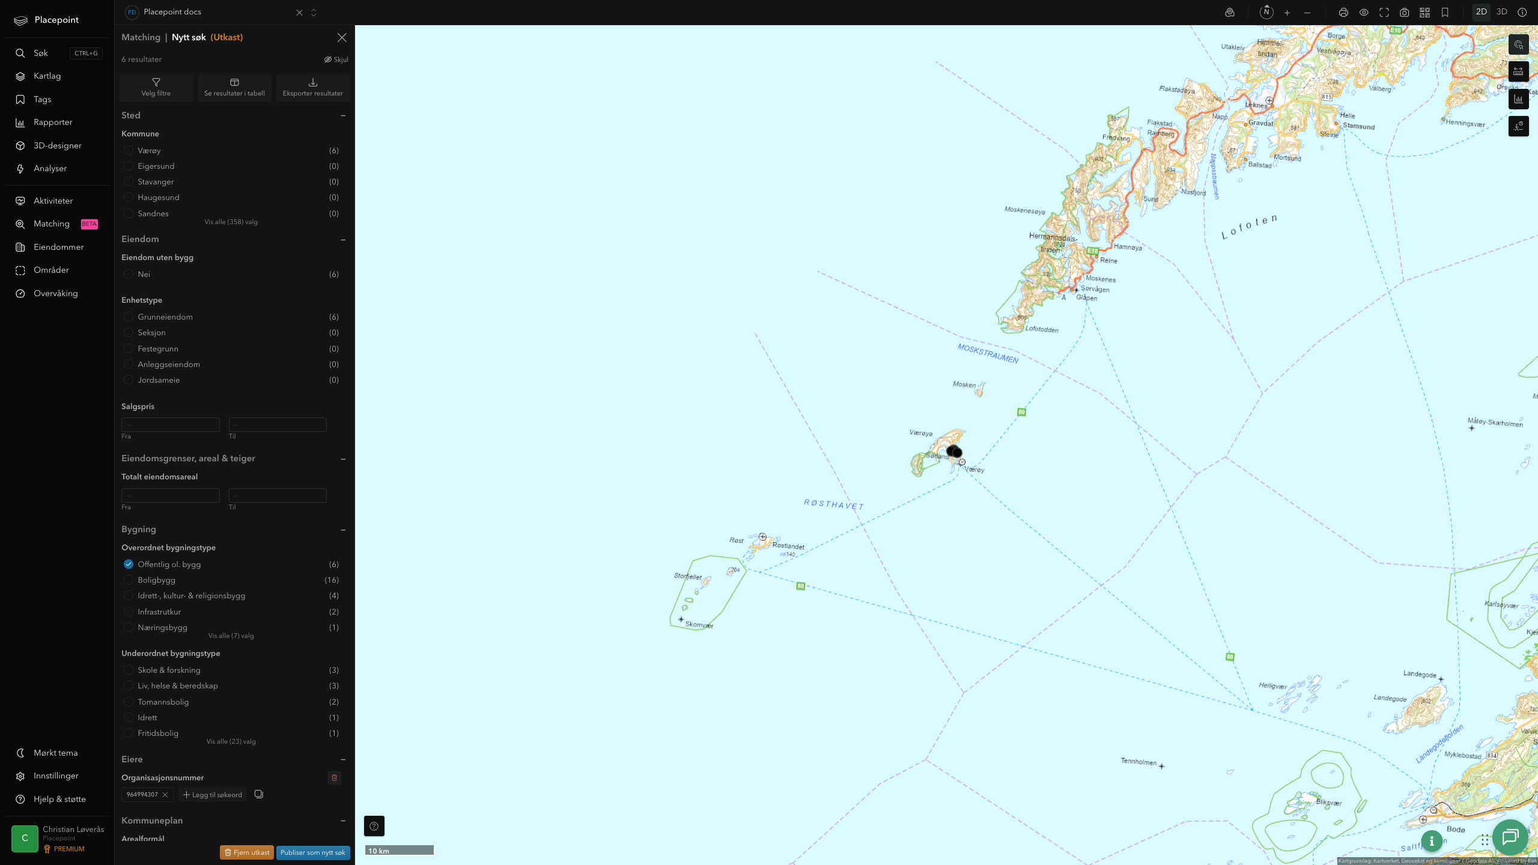Expand Vis alle (358) valg
The width and height of the screenshot is (1538, 865).
point(231,222)
